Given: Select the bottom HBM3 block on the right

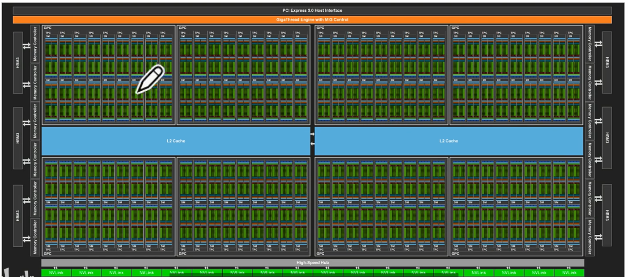Looking at the screenshot, I should [x=607, y=215].
